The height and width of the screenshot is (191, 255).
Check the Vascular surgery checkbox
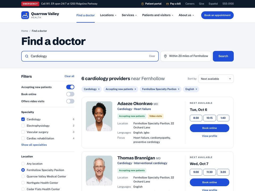point(23,132)
